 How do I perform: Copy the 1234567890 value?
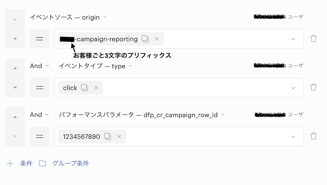[107, 137]
